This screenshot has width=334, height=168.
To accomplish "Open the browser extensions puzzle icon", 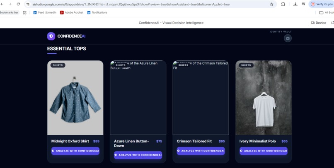I will [283, 4].
